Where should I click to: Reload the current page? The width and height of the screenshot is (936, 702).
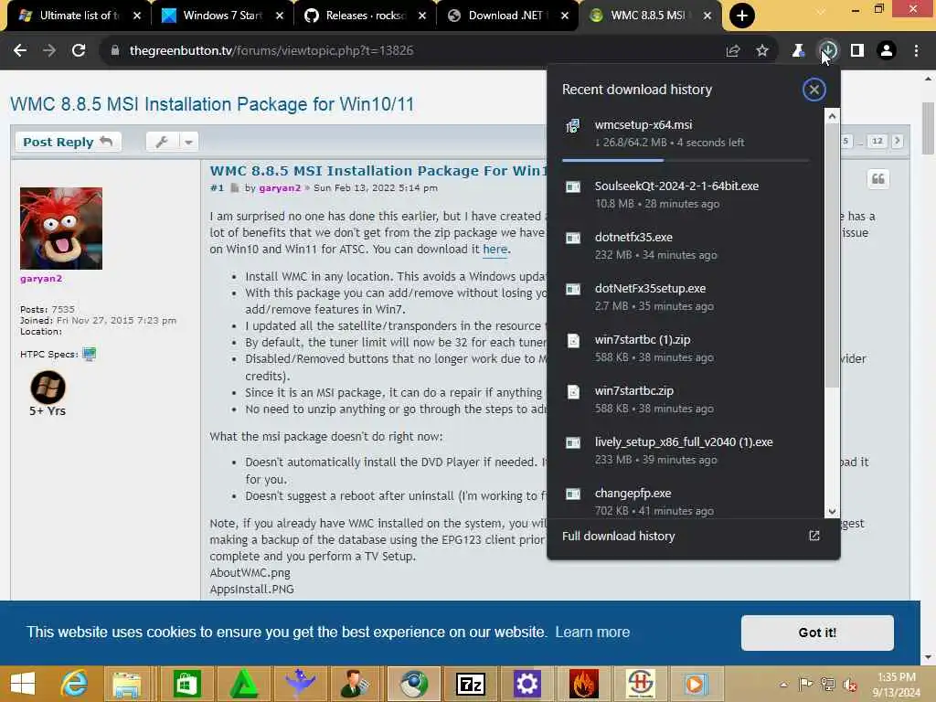click(79, 51)
